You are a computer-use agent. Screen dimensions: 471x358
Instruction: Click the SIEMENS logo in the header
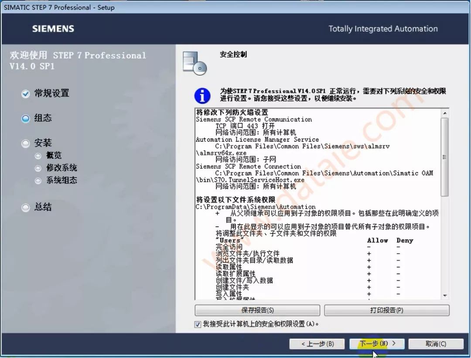[53, 29]
